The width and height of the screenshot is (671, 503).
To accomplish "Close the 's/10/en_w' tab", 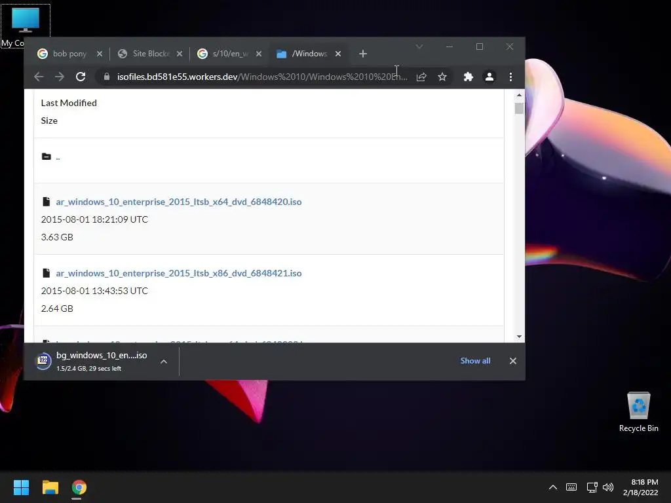I will 259,54.
